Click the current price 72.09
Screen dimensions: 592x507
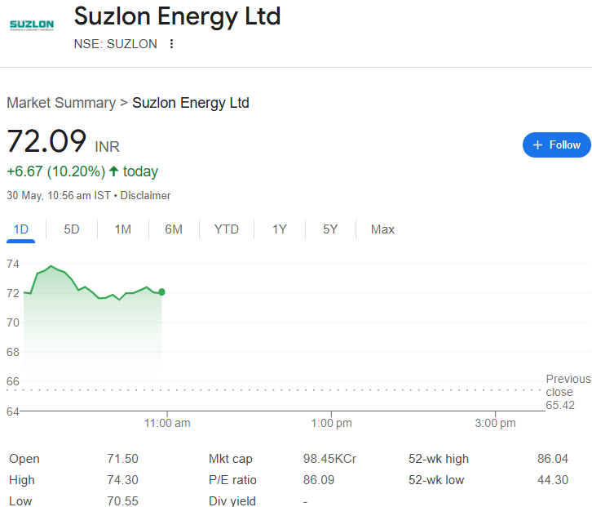[46, 141]
